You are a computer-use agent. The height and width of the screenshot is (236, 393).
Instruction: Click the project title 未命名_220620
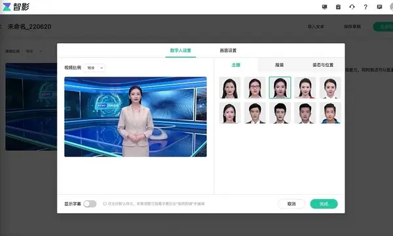coord(29,27)
